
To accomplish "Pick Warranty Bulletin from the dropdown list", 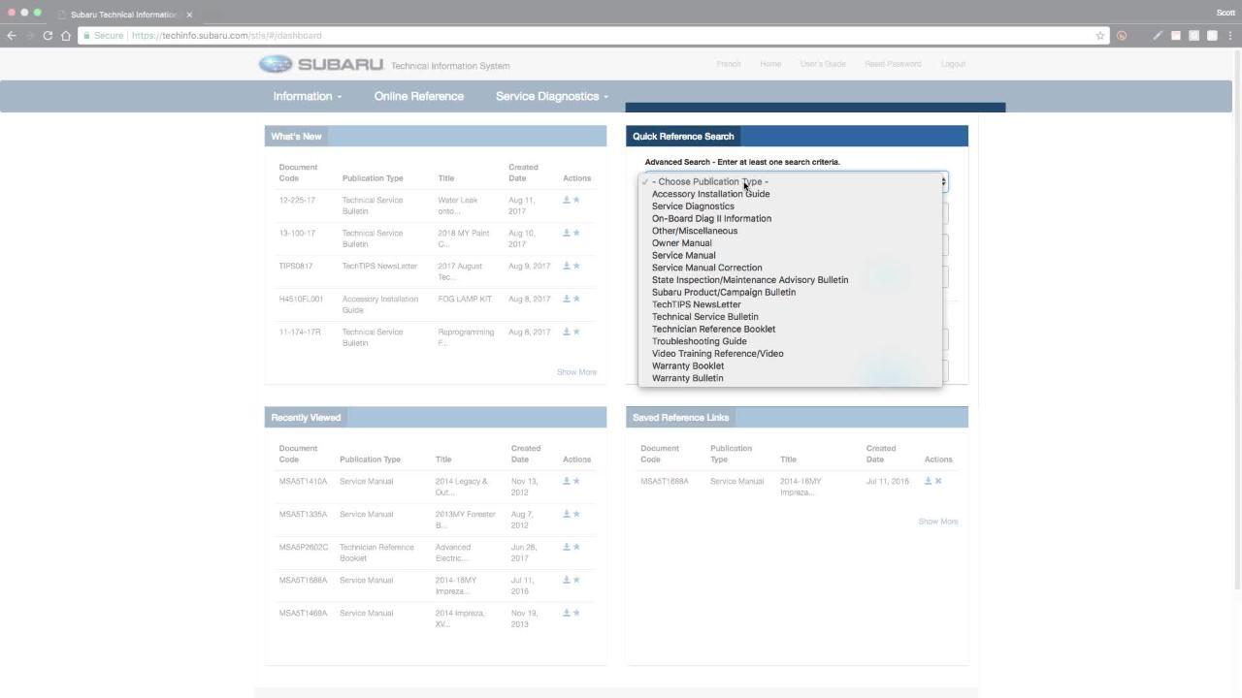I will (687, 378).
